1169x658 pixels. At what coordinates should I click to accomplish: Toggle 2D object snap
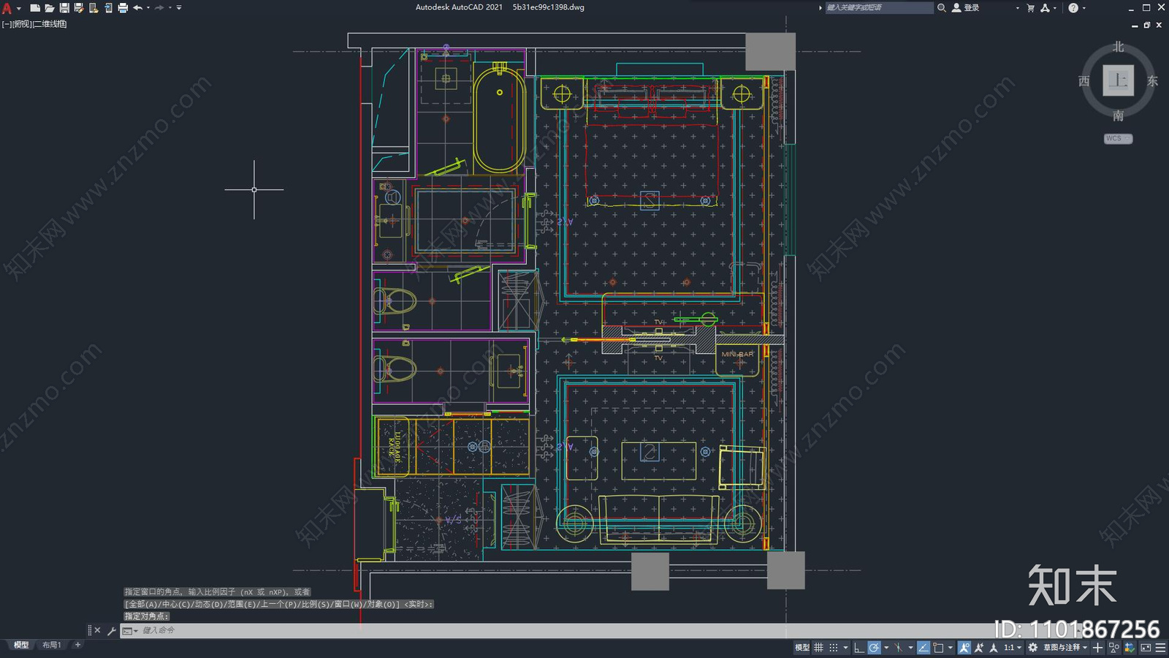(x=938, y=648)
